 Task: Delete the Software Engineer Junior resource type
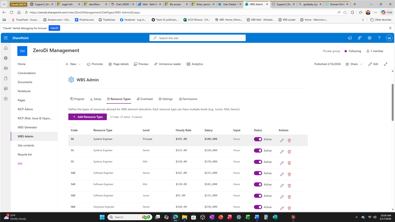289,197
